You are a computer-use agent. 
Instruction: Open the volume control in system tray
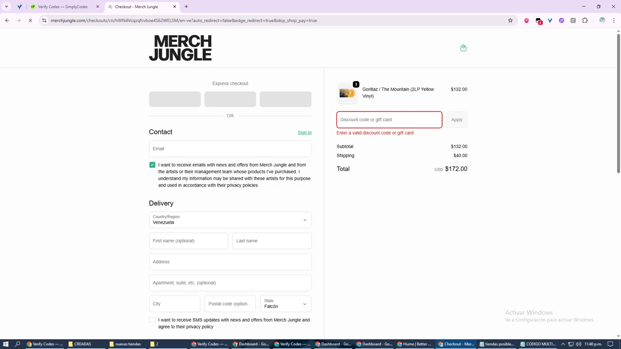point(578,344)
